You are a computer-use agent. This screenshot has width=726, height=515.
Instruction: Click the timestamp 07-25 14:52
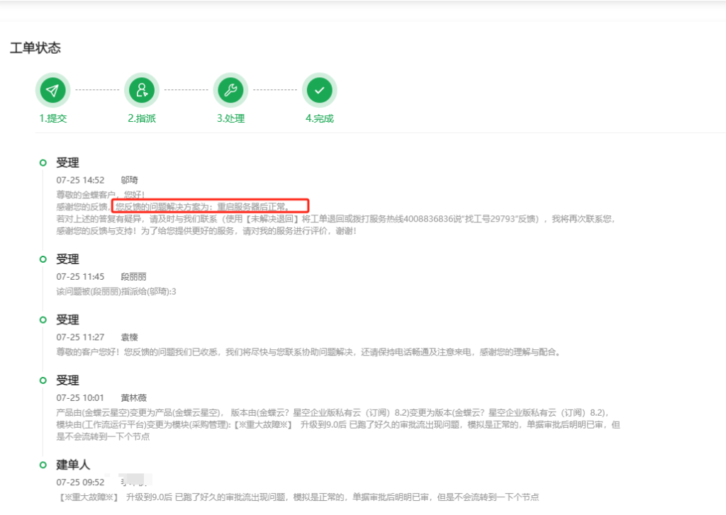coord(80,179)
